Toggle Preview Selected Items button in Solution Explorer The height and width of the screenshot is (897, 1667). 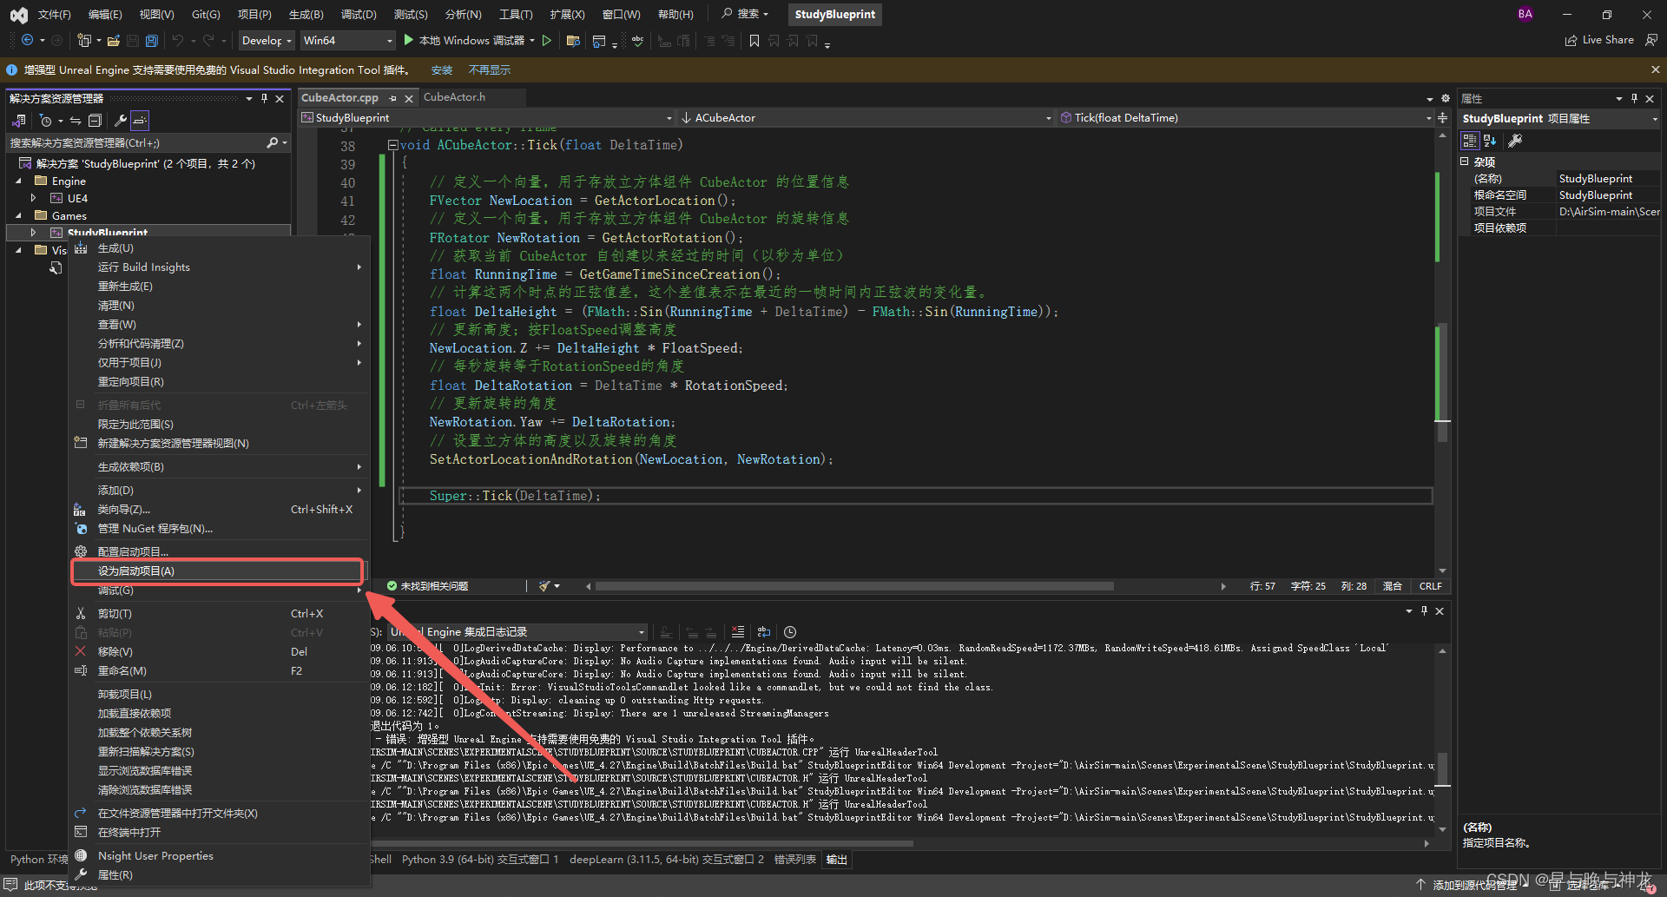pyautogui.click(x=140, y=121)
